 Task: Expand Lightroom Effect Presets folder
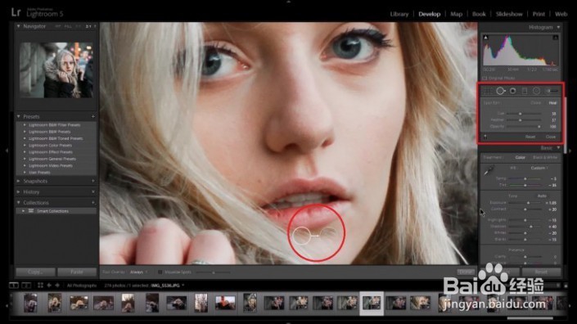tap(25, 152)
